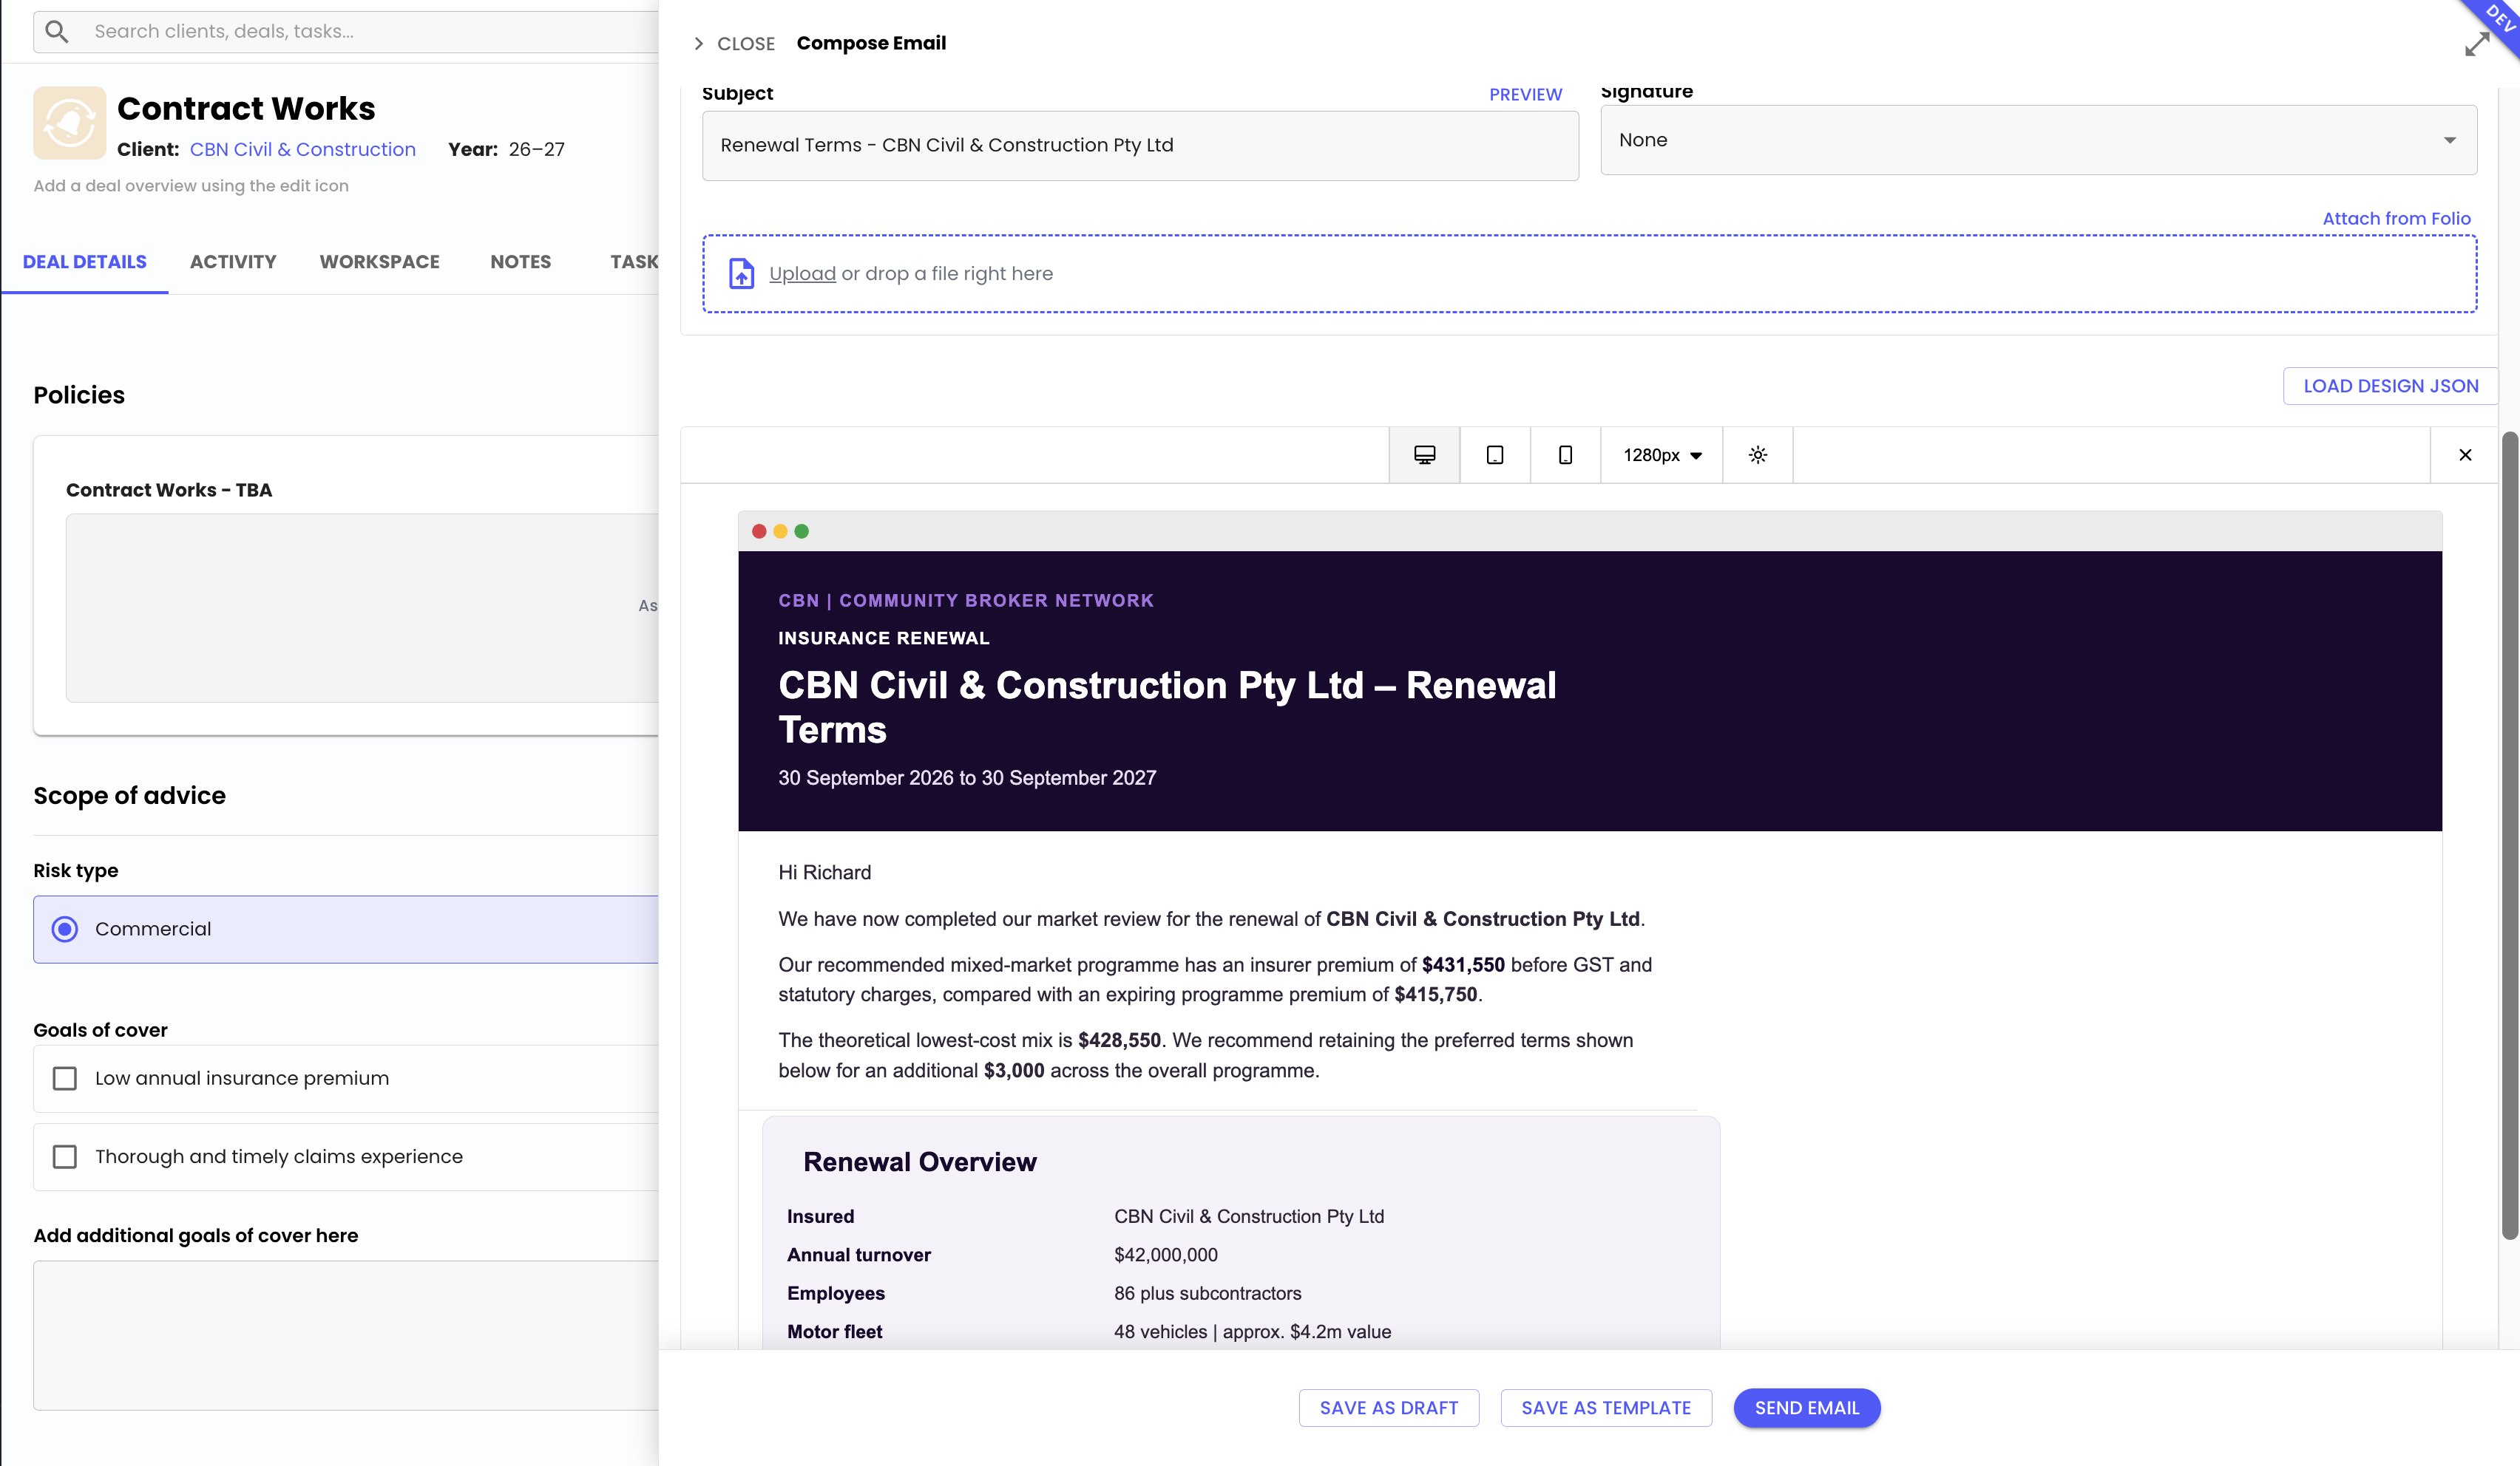This screenshot has height=1466, width=2520.
Task: Click the '$42,000,000' annual turnover value
Action: click(x=1166, y=1255)
